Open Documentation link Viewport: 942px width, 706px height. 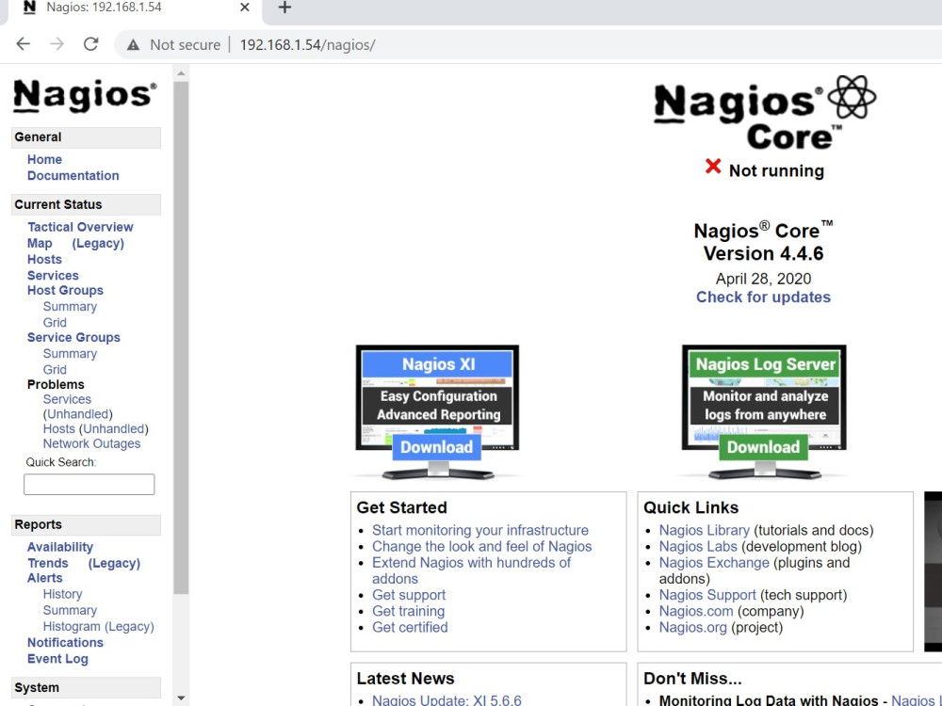click(x=73, y=176)
